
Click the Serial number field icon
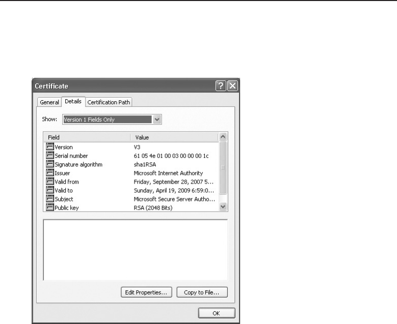pos(50,156)
